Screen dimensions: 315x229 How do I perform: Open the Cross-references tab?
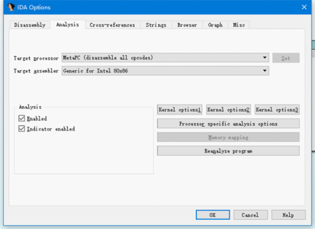pos(112,25)
